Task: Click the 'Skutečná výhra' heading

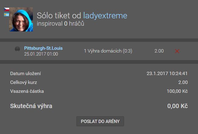Action: coord(31,106)
